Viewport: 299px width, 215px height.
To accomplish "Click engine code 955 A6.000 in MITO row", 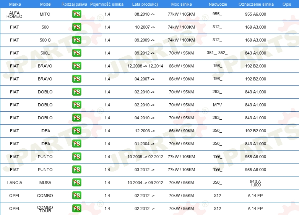I will pyautogui.click(x=255, y=14).
